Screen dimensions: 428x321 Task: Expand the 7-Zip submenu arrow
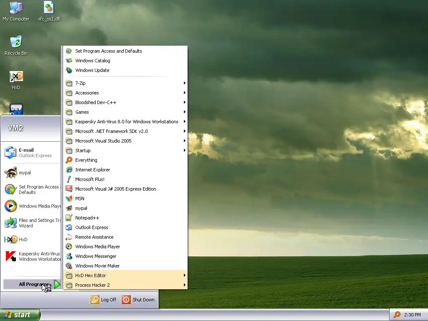184,83
